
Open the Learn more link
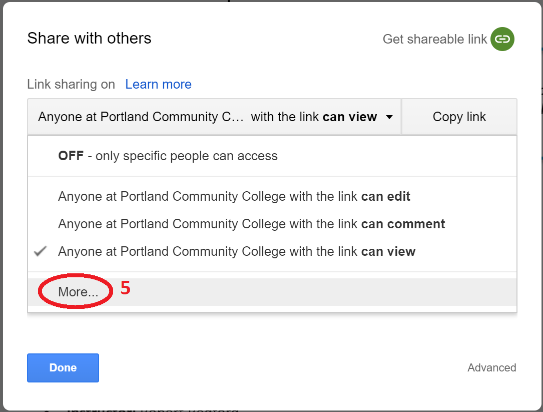(x=158, y=84)
